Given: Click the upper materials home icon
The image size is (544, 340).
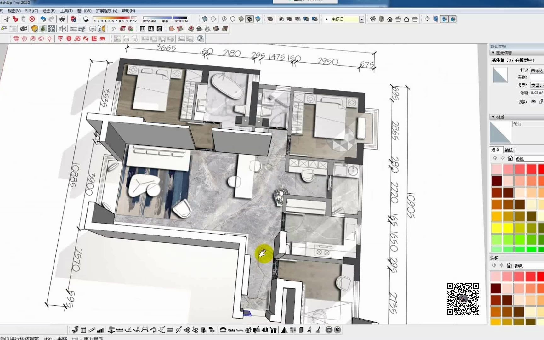Looking at the screenshot, I should coord(510,158).
